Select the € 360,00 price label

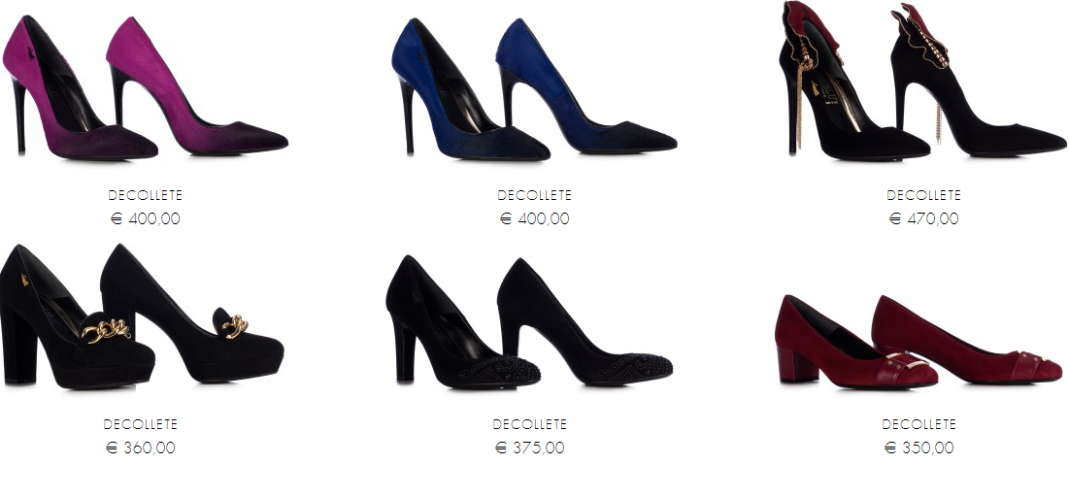click(141, 448)
